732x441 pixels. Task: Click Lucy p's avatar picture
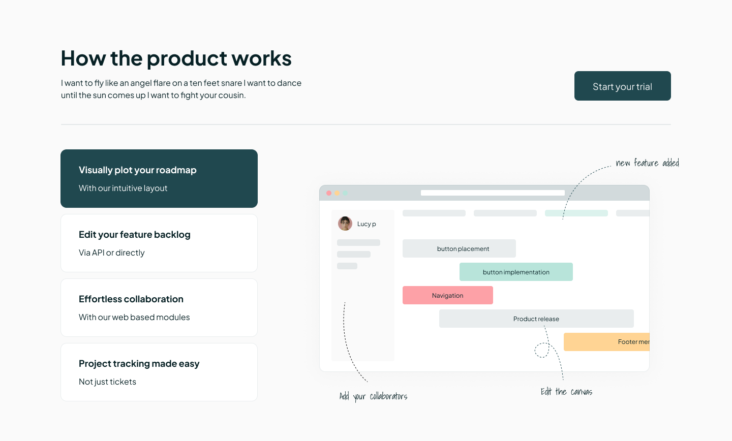click(x=345, y=224)
